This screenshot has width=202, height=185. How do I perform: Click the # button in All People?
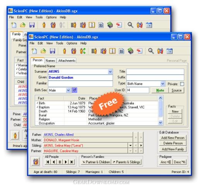60,162
